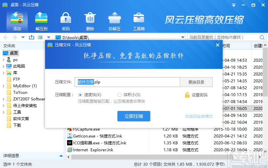The width and height of the screenshot is (268, 168).
Task: Click the 压缩文件 filename input field
Action: point(127,82)
